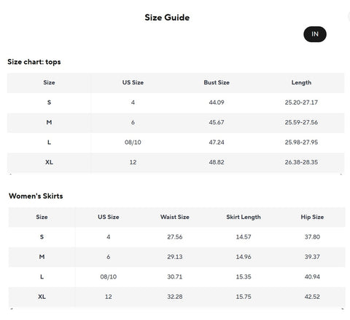Click the Women's Skirts heading
350x320 pixels.
click(36, 196)
